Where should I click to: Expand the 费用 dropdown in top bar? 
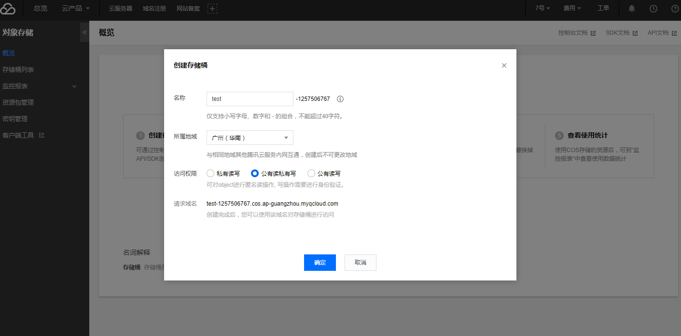coord(572,8)
